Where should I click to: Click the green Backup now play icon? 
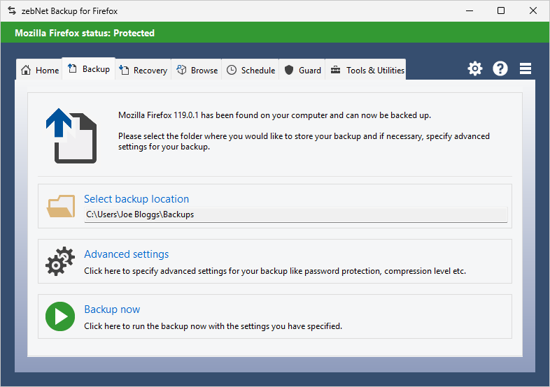click(60, 316)
